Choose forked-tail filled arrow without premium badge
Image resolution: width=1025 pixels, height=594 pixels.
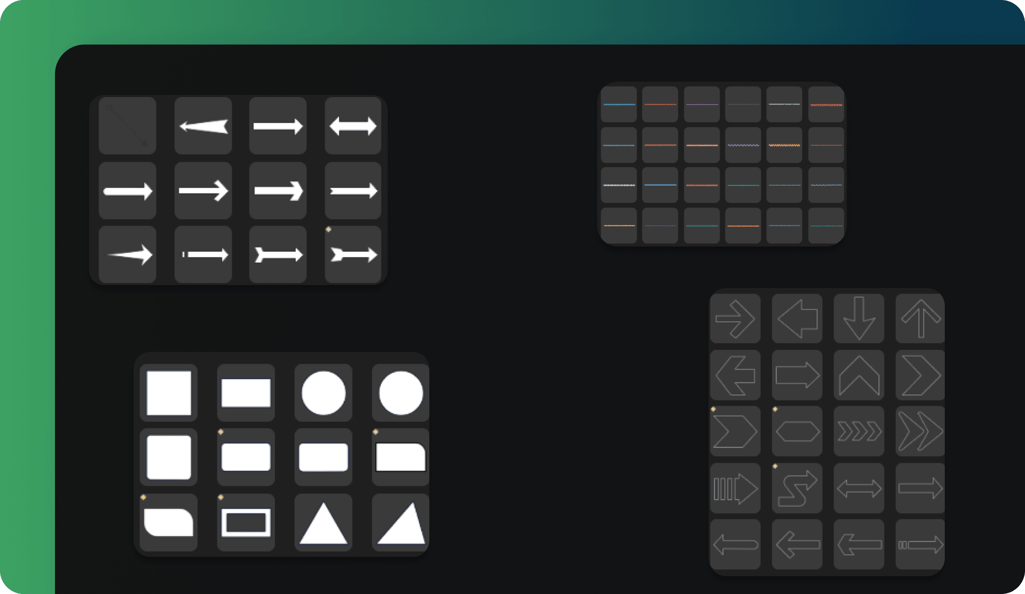(278, 255)
